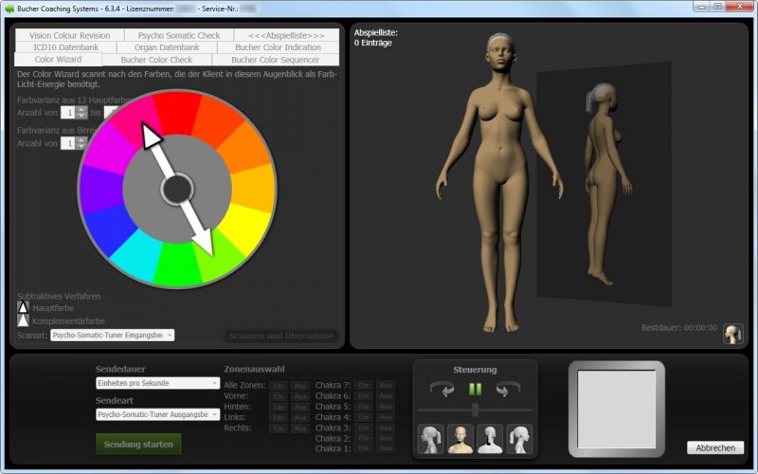Enable Chakra 1 with Ein
Screen dimensions: 758x474
[364, 448]
